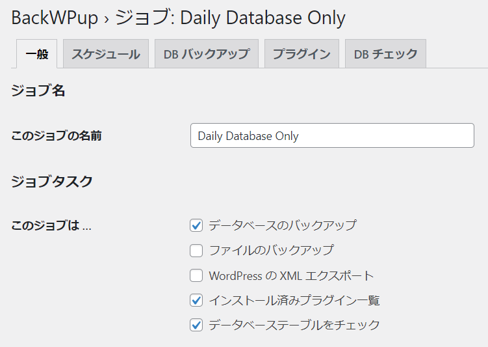Open the DB バックアップ tab
This screenshot has width=488, height=347.
207,53
